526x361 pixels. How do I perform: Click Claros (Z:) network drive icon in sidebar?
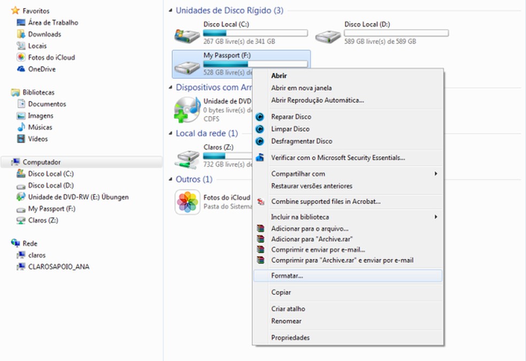[x=21, y=220]
